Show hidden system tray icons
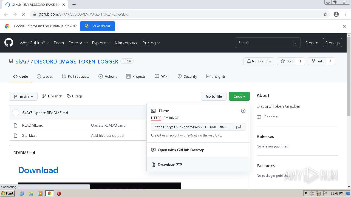The image size is (351, 197). [x=306, y=193]
